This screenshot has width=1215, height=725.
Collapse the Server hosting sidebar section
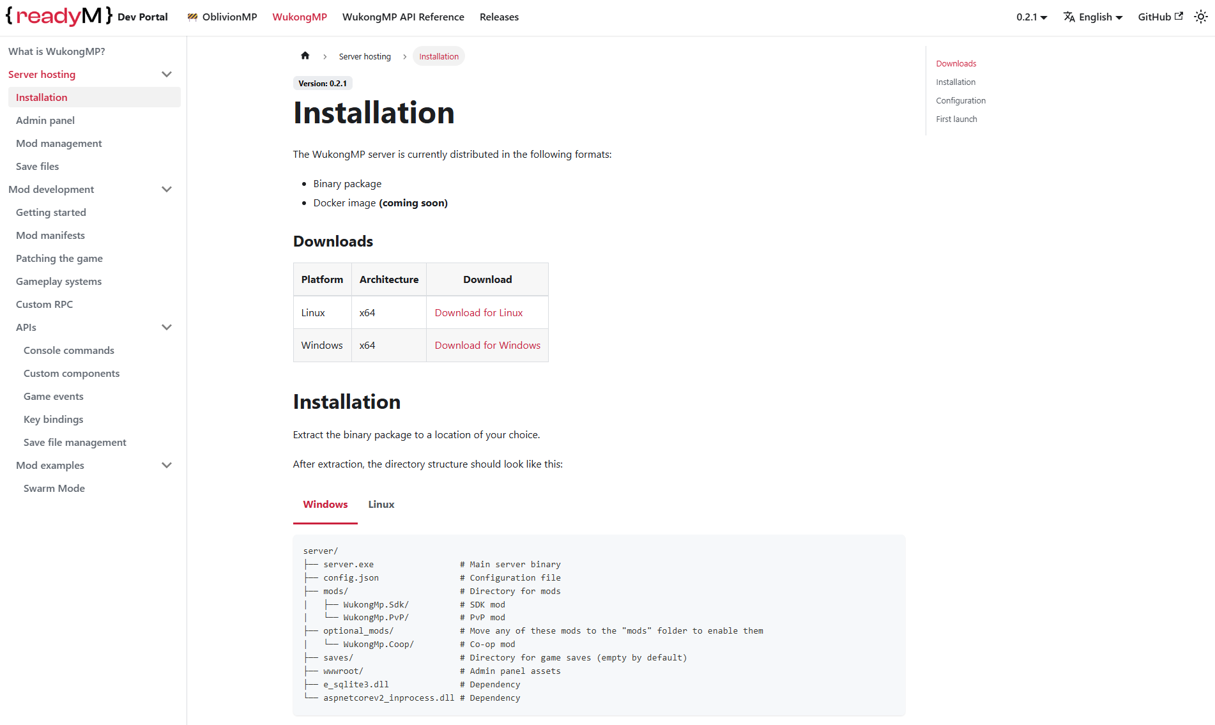point(167,74)
